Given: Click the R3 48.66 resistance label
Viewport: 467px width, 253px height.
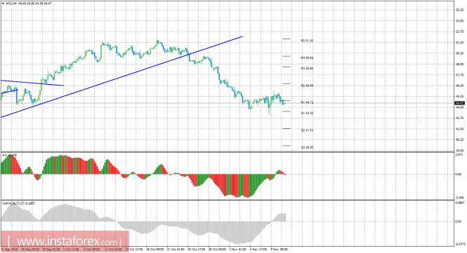Looking at the screenshot, I should pos(307,69).
